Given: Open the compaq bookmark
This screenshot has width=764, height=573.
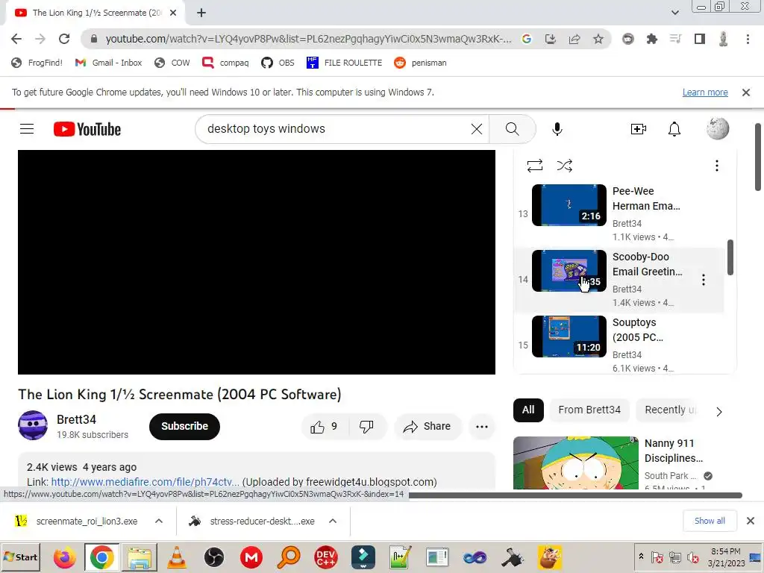Looking at the screenshot, I should (x=225, y=63).
